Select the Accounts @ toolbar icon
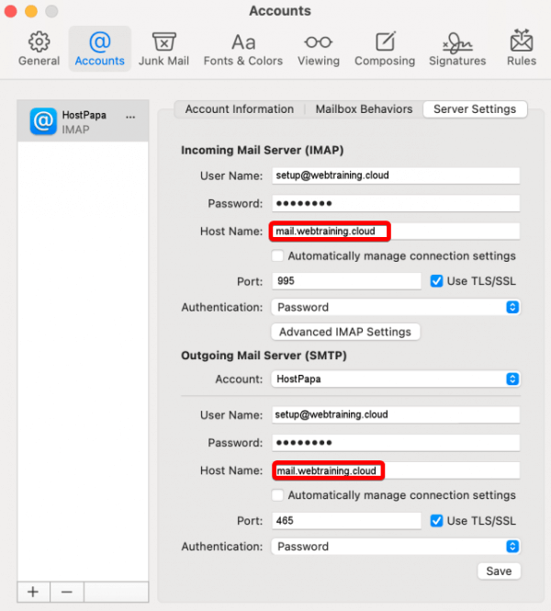Image resolution: width=551 pixels, height=611 pixels. pyautogui.click(x=100, y=42)
